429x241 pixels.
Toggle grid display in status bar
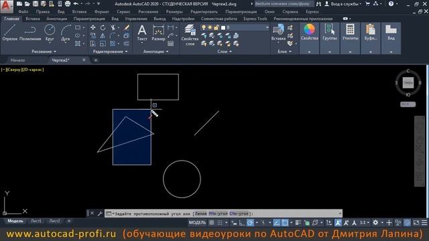click(x=212, y=223)
